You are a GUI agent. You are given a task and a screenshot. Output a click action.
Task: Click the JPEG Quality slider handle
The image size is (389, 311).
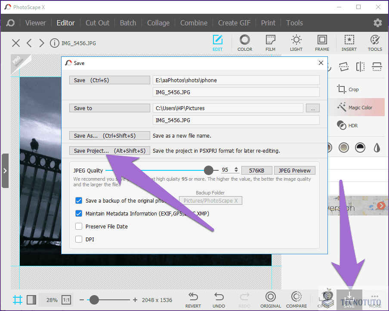208,170
